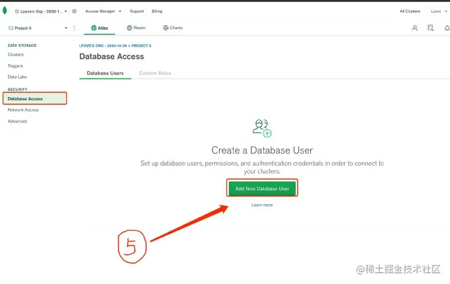This screenshot has height=284, width=450.
Task: Click the invite user icon
Action: pyautogui.click(x=415, y=28)
